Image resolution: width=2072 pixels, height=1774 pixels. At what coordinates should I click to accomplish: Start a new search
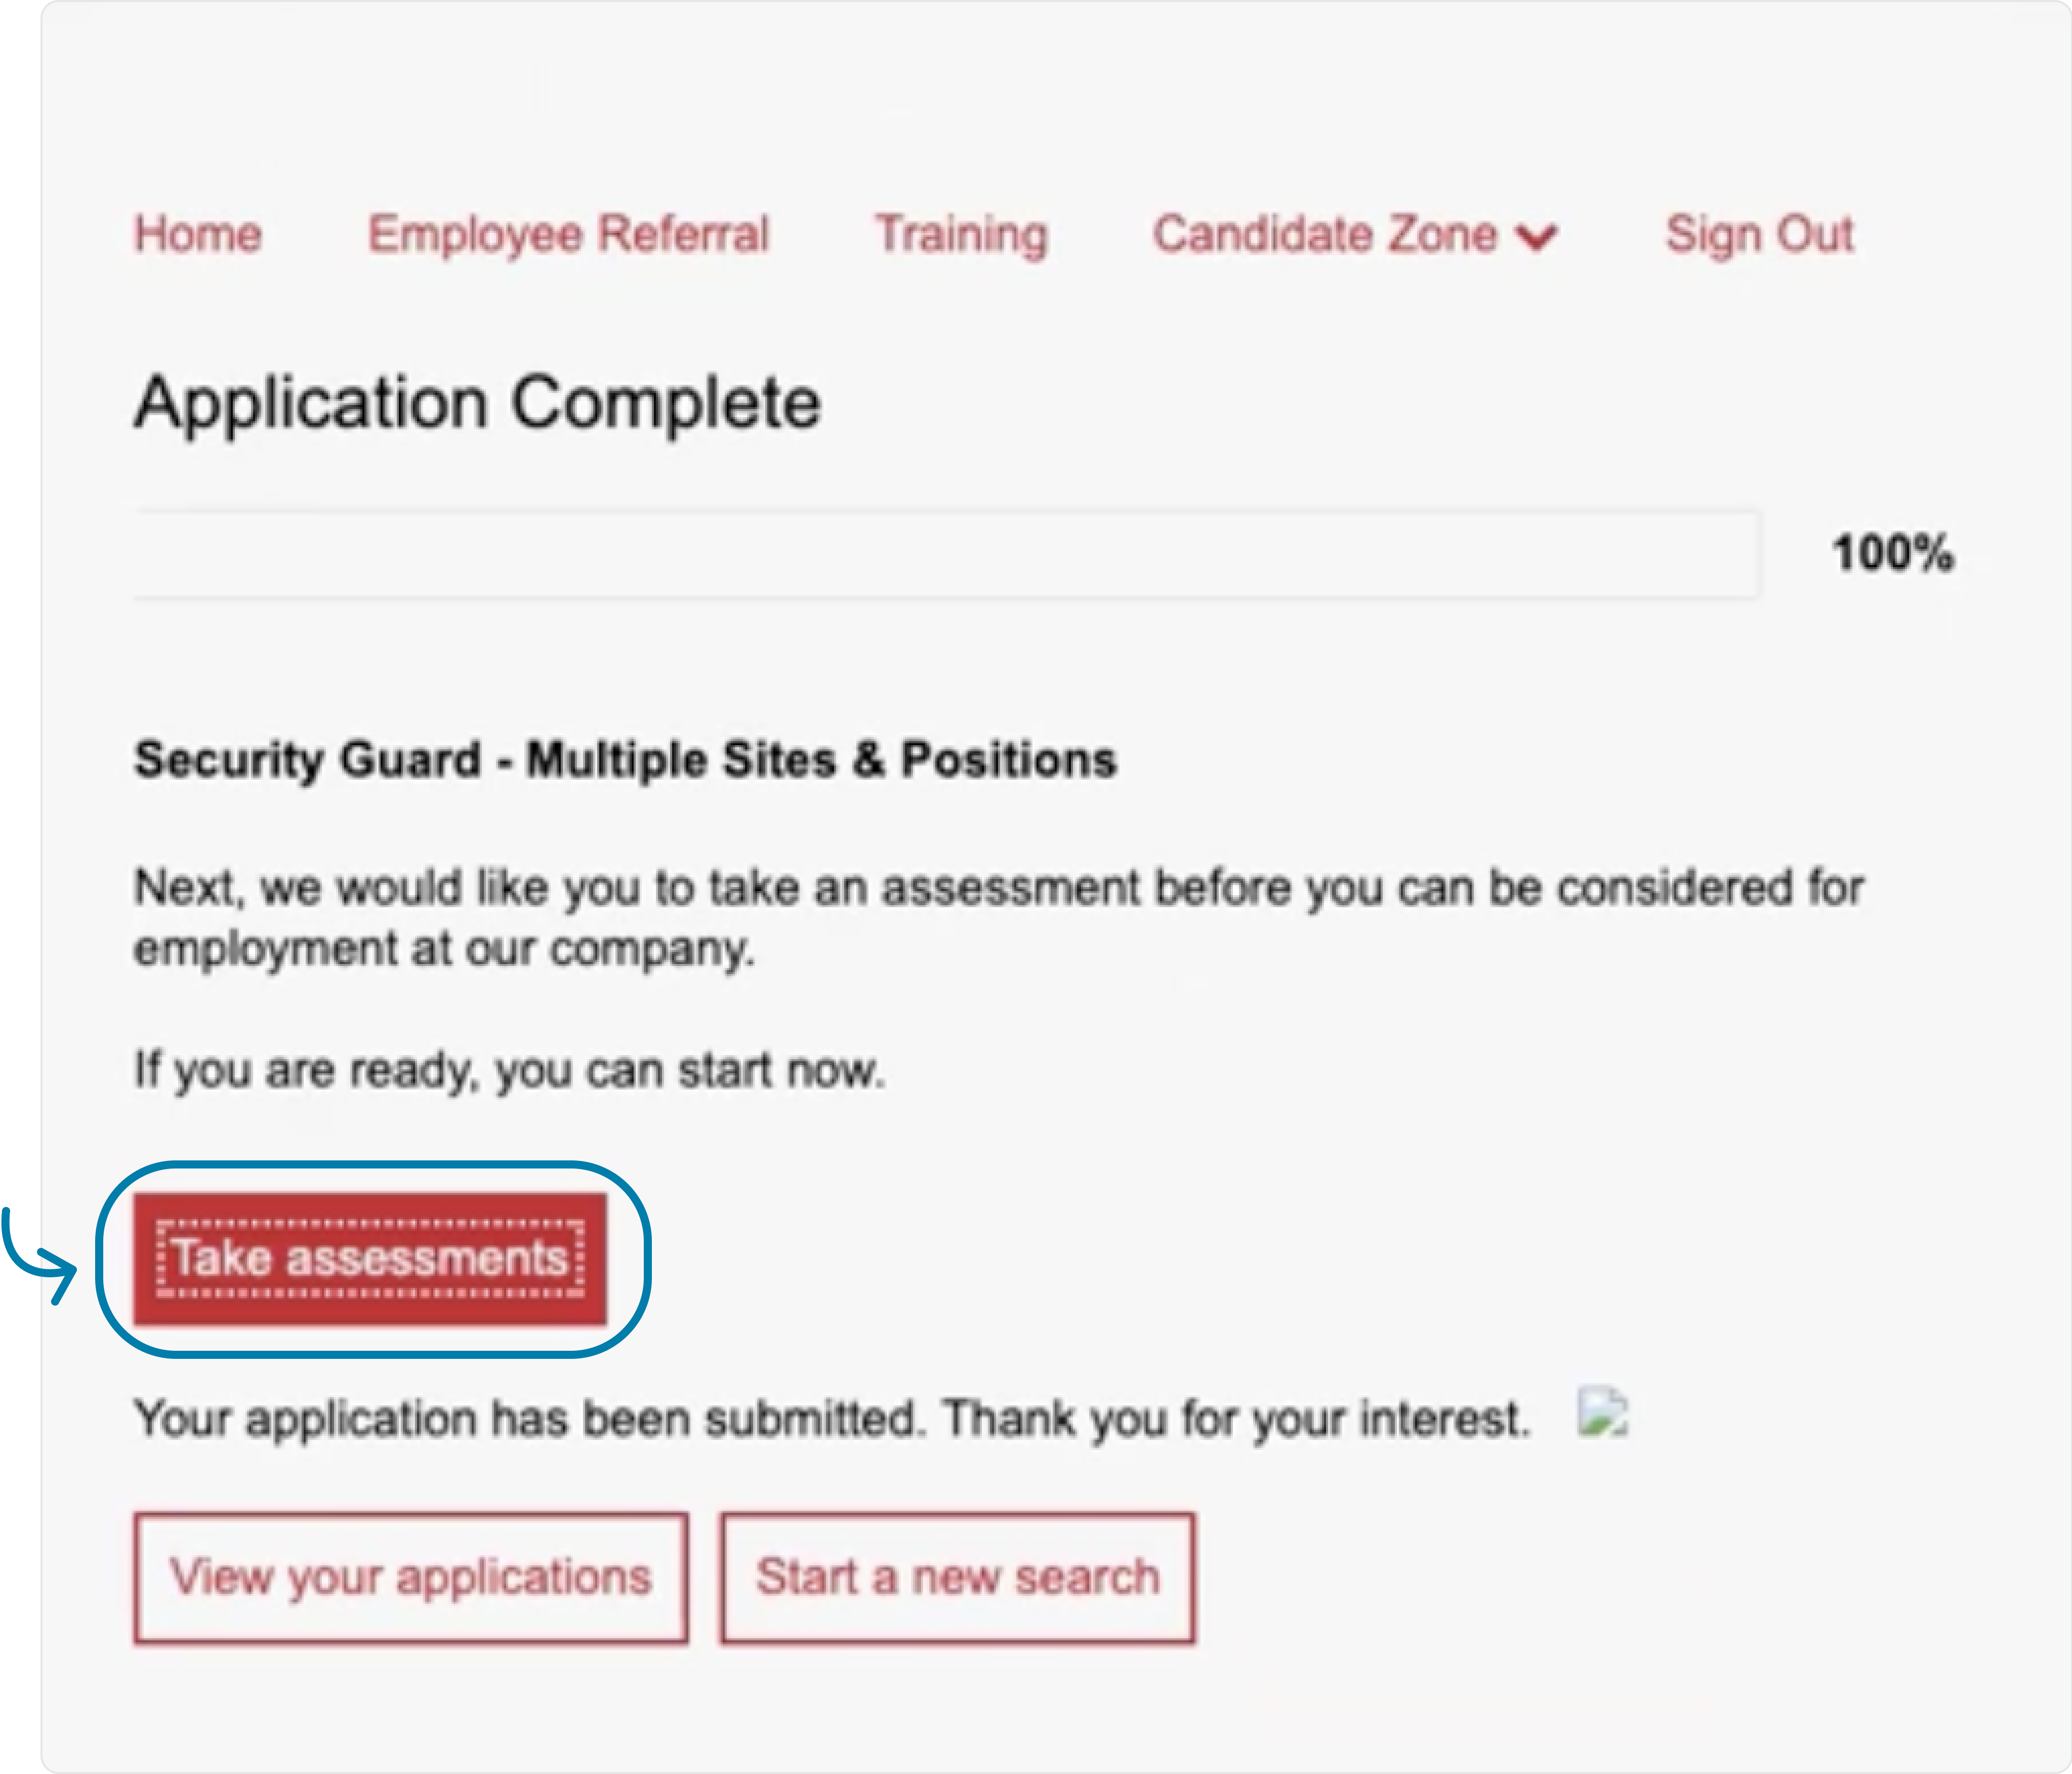point(957,1578)
